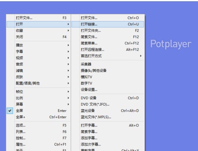Open 配置/语言/其他 submenu
This screenshot has height=151, width=198.
(39, 83)
